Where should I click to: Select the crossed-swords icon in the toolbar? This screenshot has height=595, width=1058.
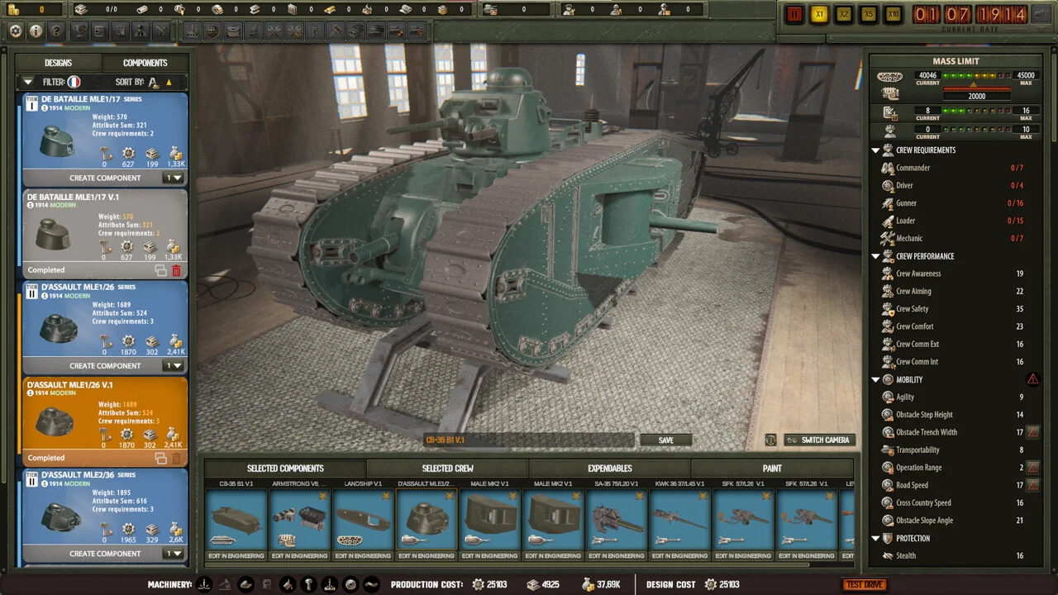point(161,31)
